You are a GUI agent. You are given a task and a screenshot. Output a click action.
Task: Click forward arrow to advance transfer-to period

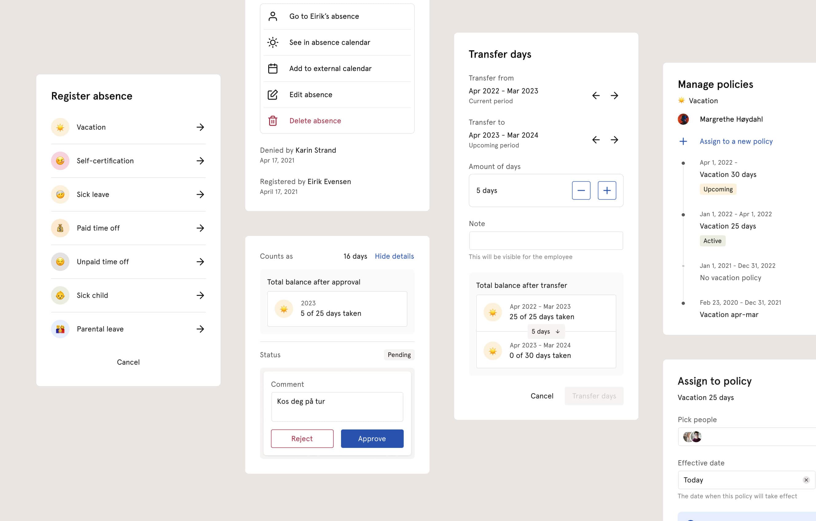click(614, 139)
